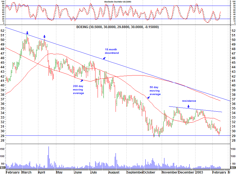Image resolution: width=236 pixels, height=174 pixels.
Task: Click the blue arrow above the March peak
Action: [x=27, y=33]
